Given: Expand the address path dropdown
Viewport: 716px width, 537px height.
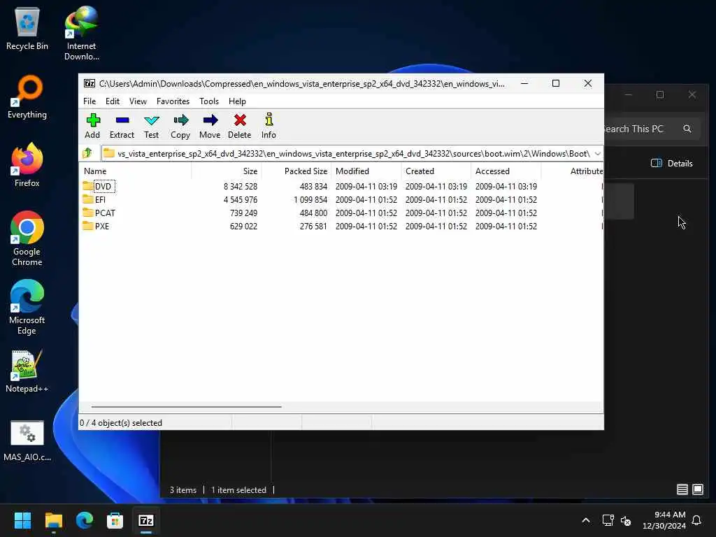Looking at the screenshot, I should tap(597, 153).
